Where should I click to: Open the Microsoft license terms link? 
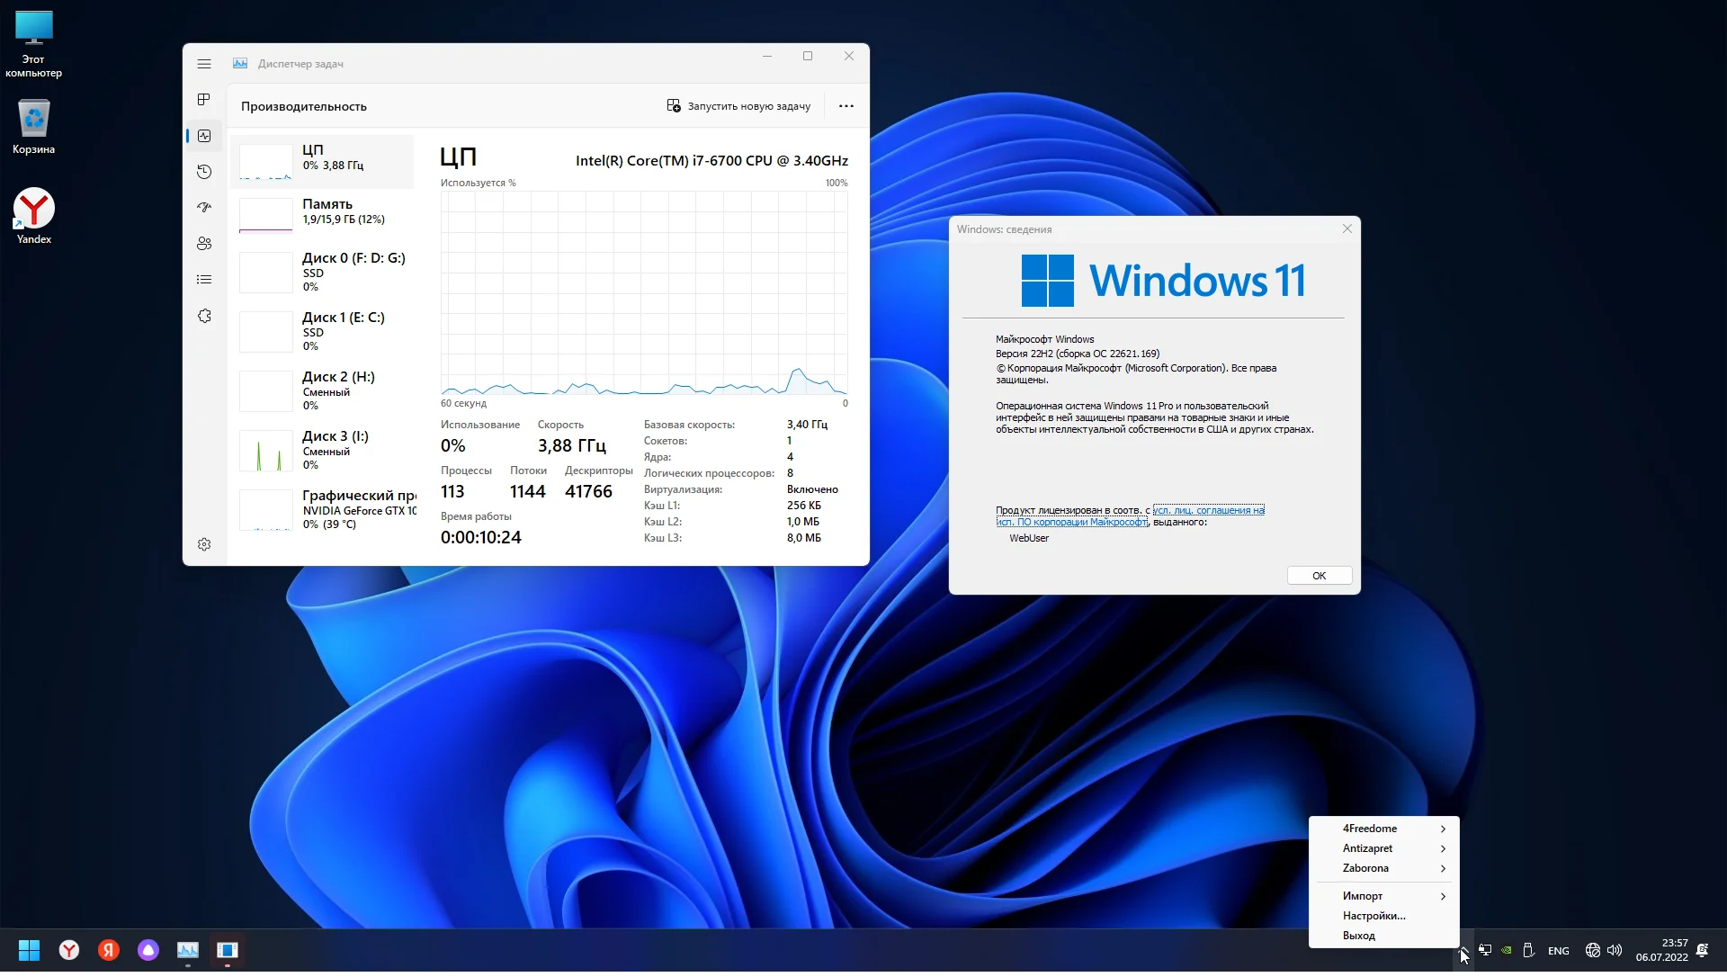point(1207,510)
